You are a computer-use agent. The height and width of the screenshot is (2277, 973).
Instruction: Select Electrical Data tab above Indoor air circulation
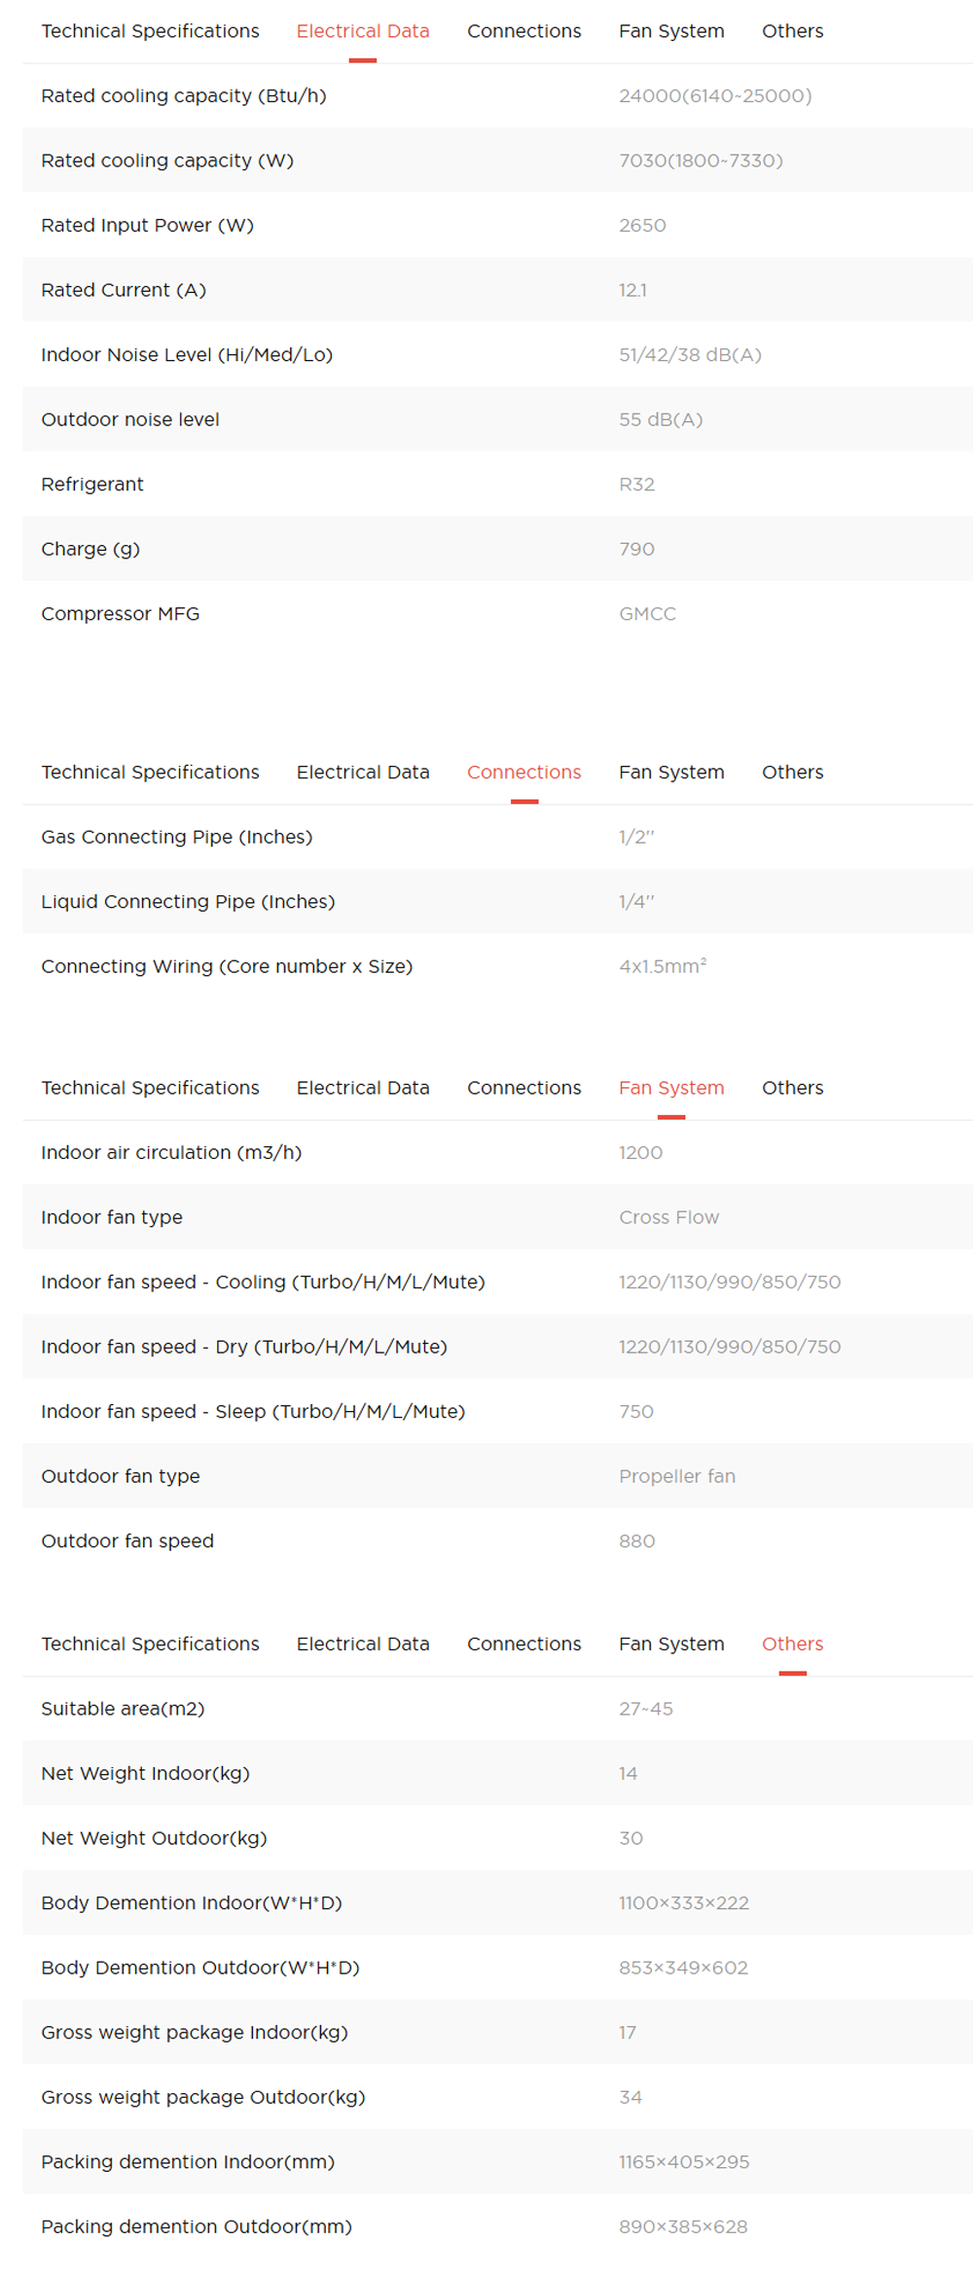pos(362,1087)
